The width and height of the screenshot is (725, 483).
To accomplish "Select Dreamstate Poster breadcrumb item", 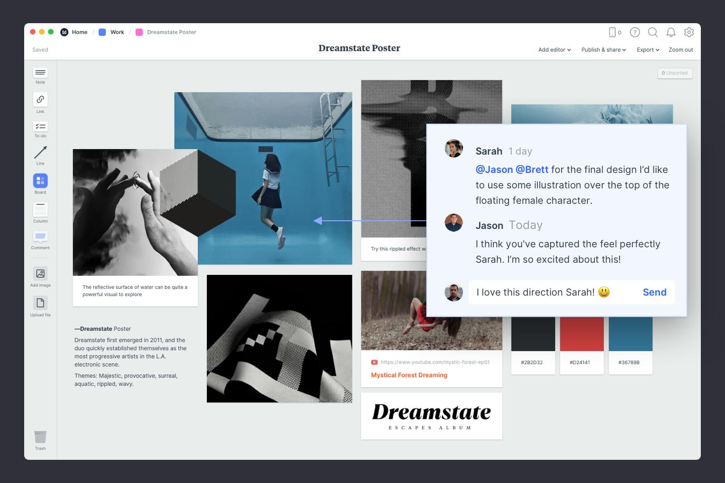I will coord(172,32).
